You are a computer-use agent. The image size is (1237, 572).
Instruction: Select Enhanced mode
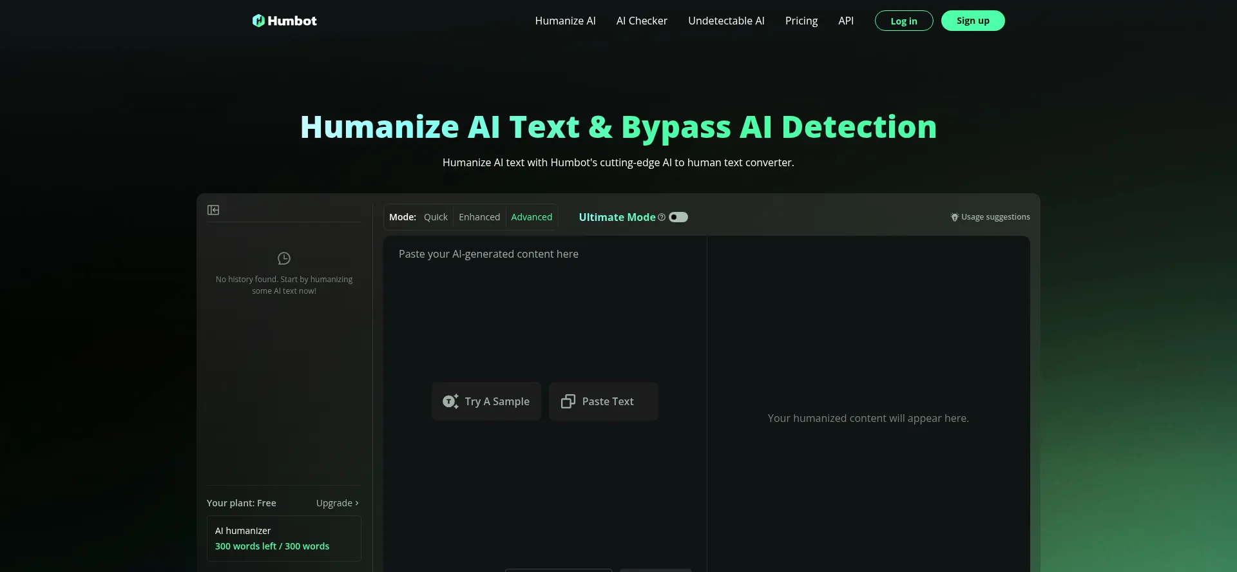[479, 217]
